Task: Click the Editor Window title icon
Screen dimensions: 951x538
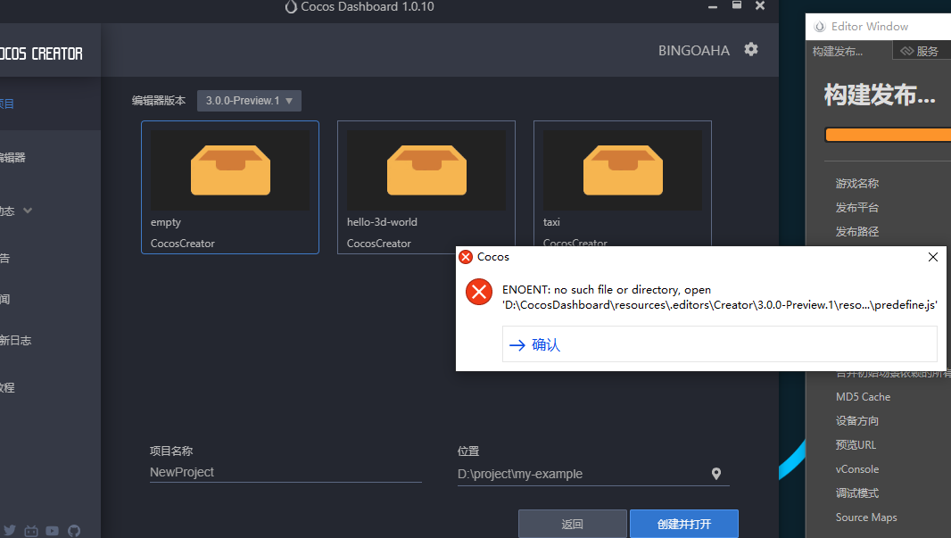Action: point(820,27)
